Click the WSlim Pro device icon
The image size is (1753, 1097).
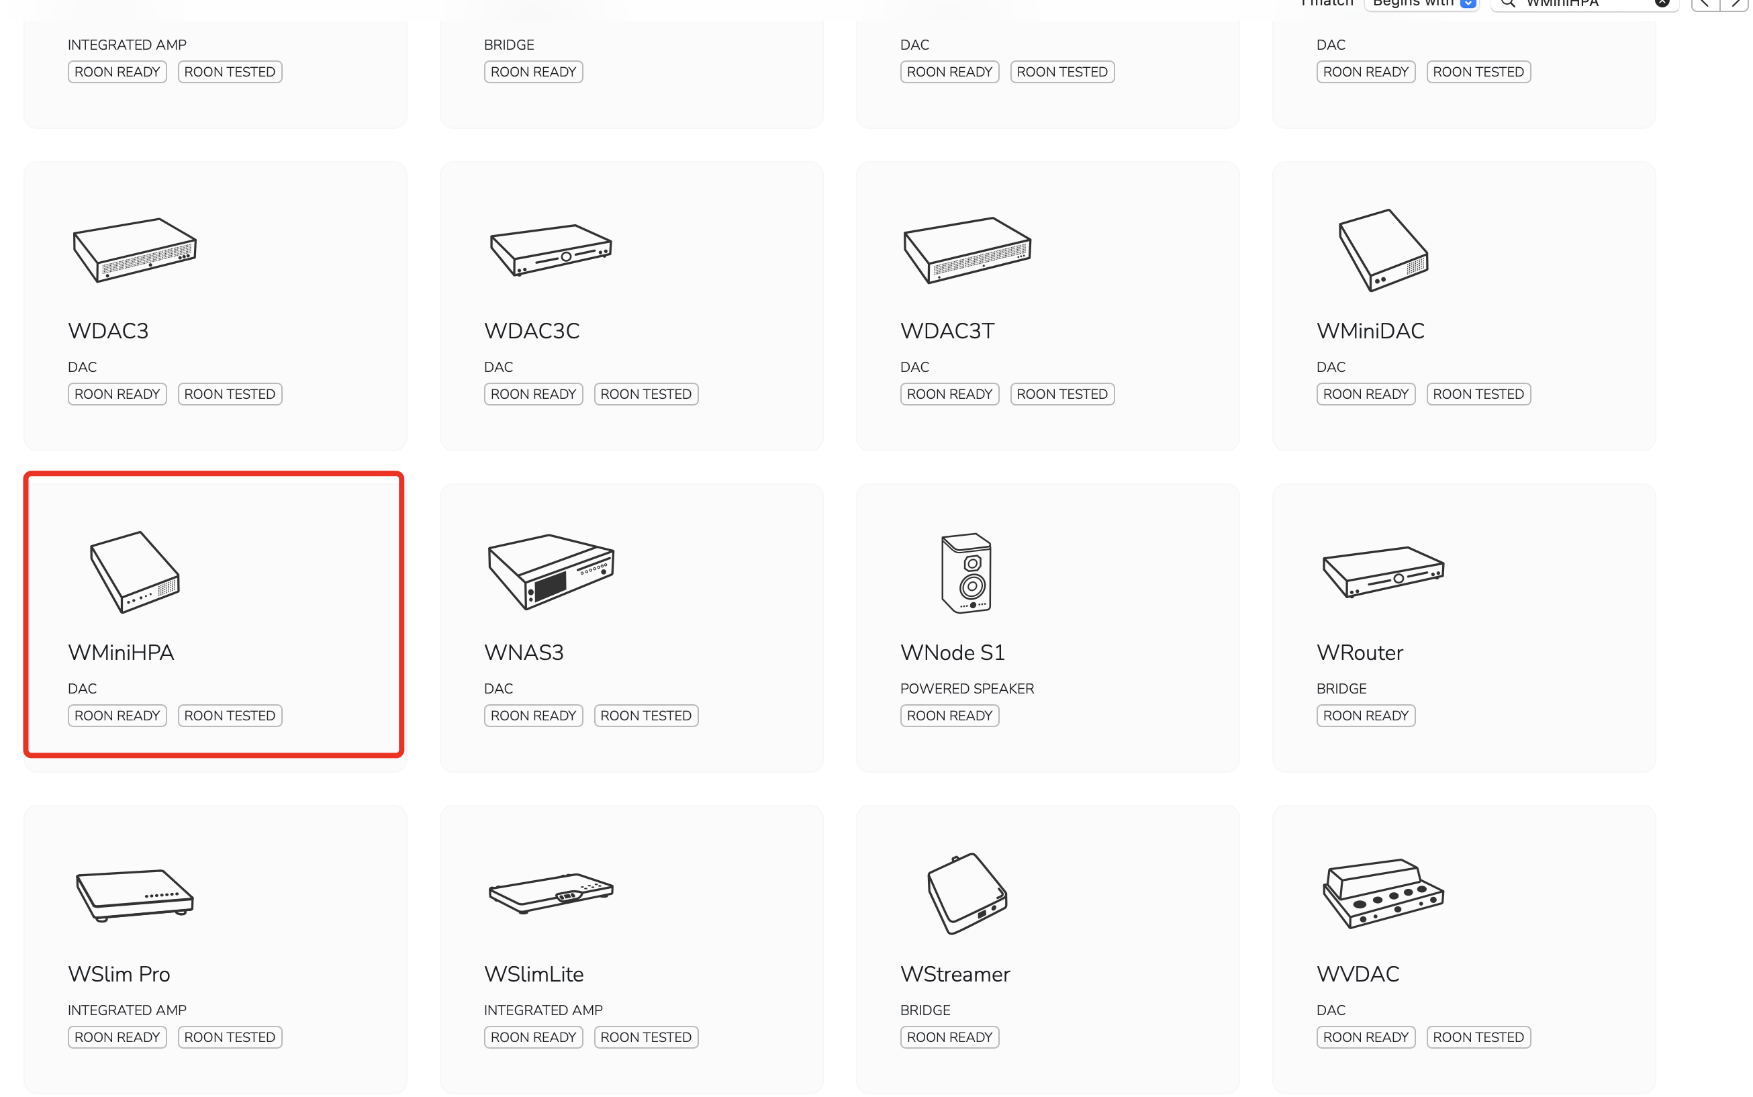(135, 896)
